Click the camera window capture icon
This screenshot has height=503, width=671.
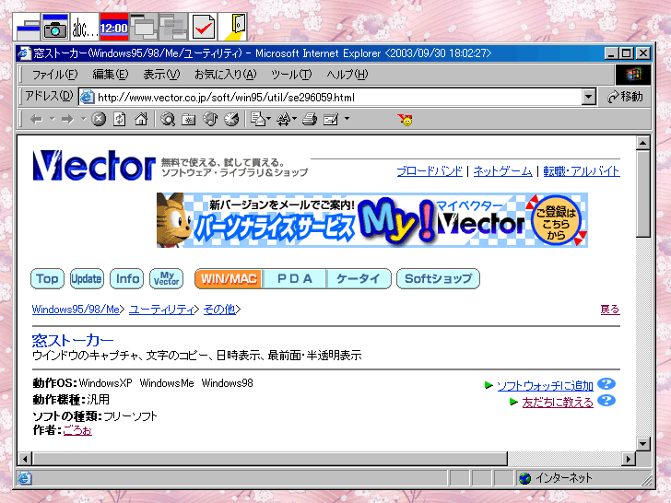[x=55, y=27]
